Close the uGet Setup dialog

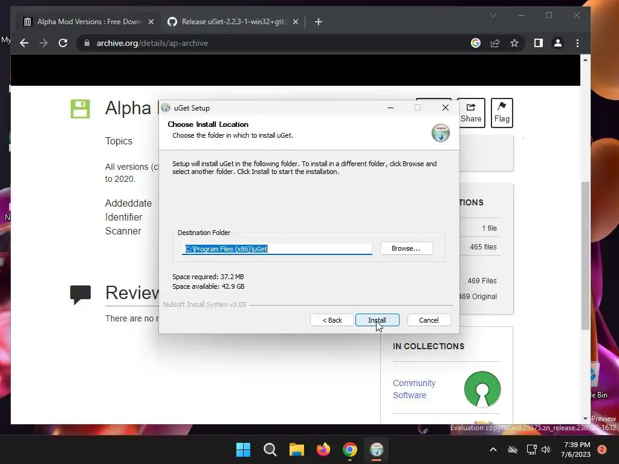[x=446, y=108]
